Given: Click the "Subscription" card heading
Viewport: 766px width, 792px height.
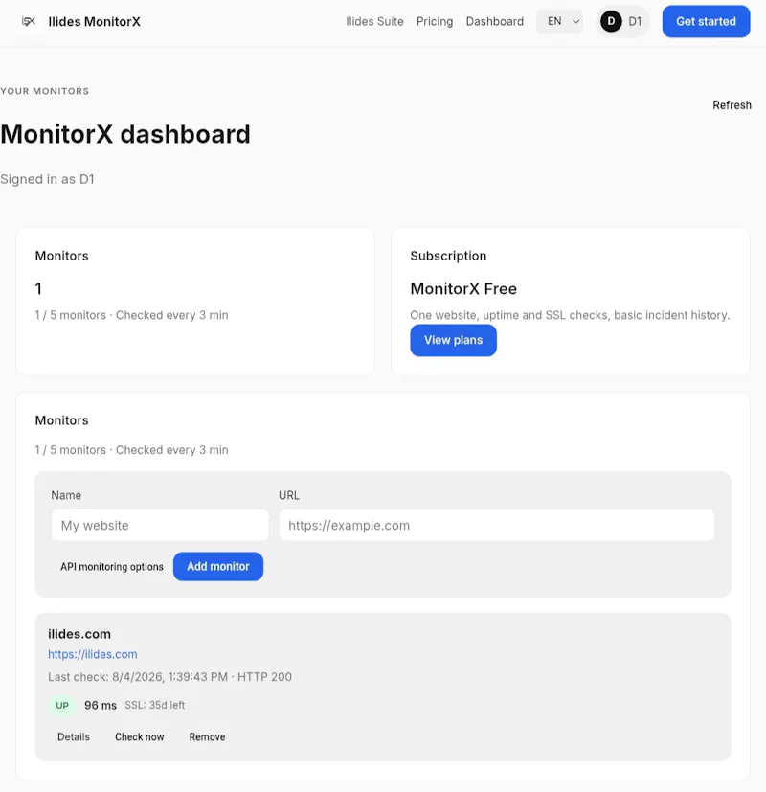Looking at the screenshot, I should coord(448,256).
